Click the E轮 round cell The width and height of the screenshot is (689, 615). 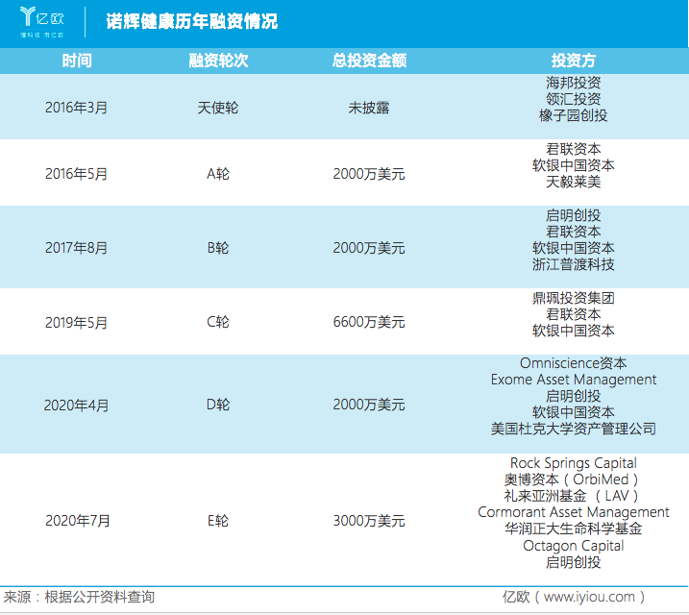(218, 521)
